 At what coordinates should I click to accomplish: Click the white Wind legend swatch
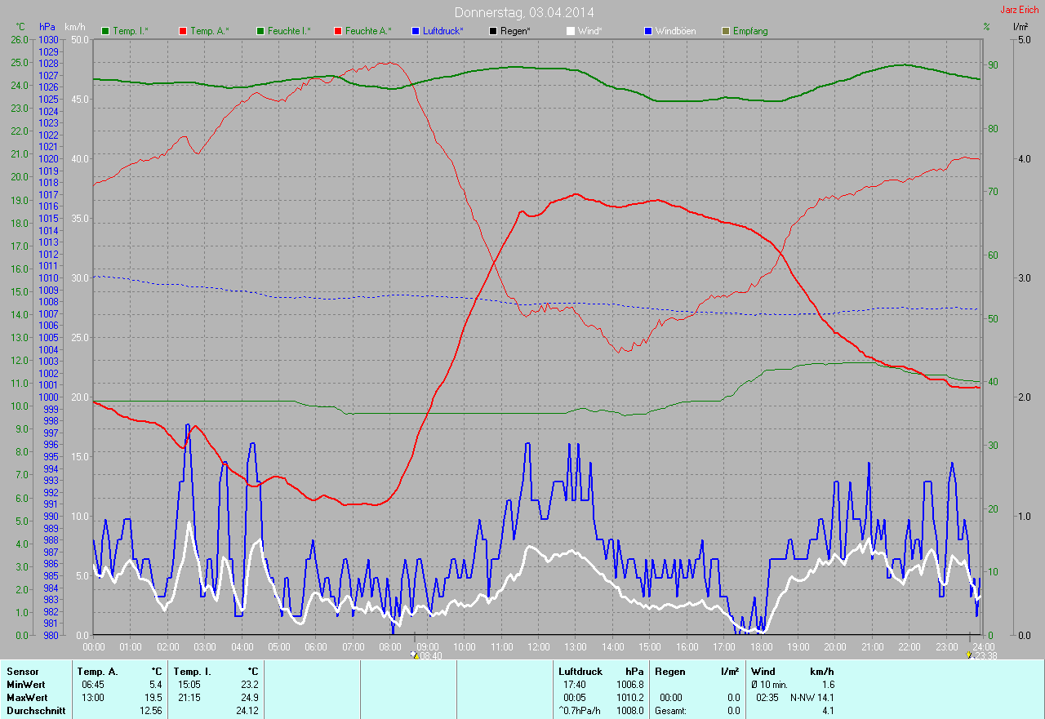571,31
